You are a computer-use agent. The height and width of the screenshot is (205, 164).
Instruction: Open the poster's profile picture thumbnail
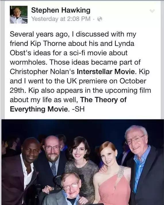pos(19,15)
